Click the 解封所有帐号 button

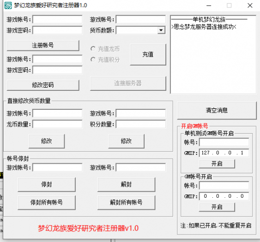126,202
